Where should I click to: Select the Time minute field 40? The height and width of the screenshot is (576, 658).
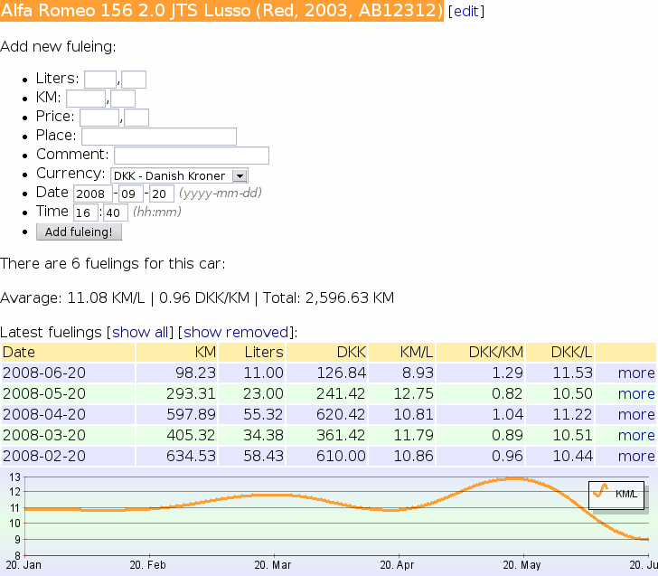coord(116,212)
